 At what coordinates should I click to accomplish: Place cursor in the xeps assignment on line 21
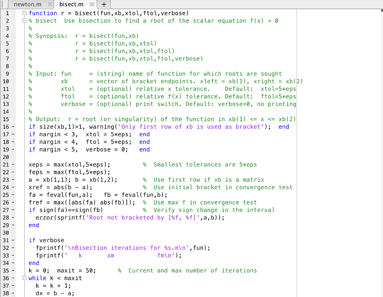(41, 165)
